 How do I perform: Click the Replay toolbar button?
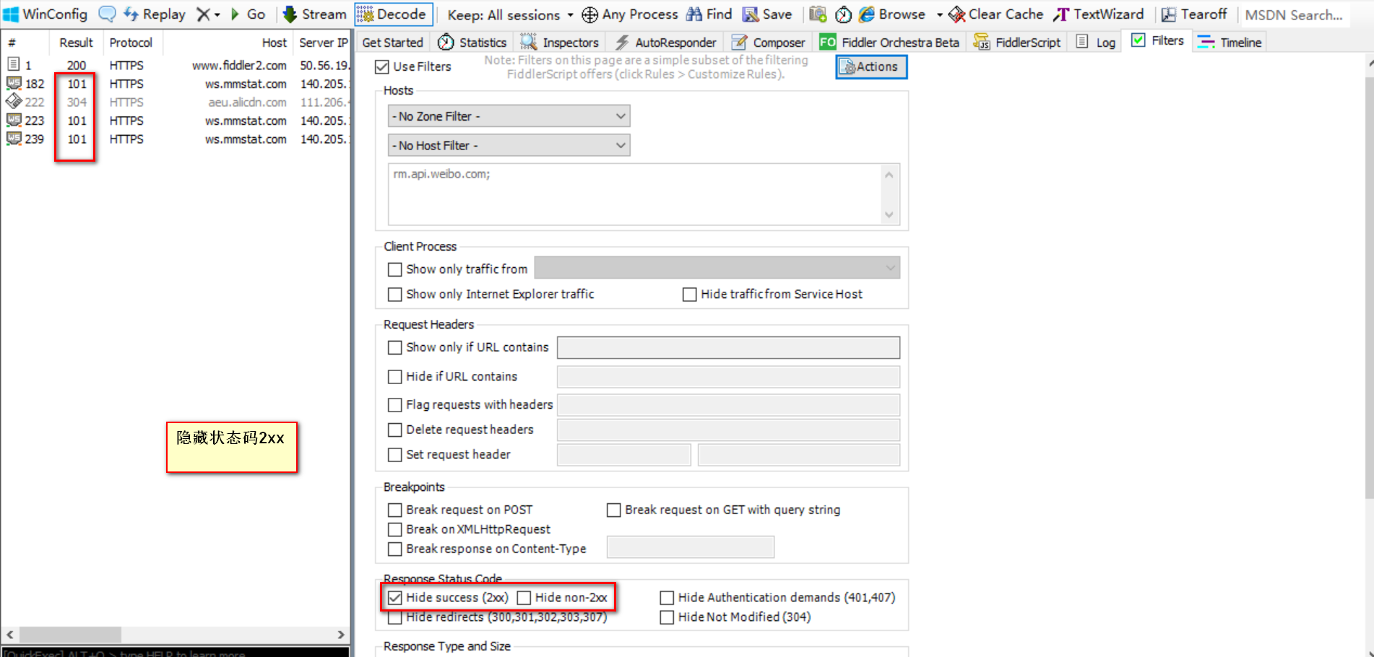(x=155, y=14)
